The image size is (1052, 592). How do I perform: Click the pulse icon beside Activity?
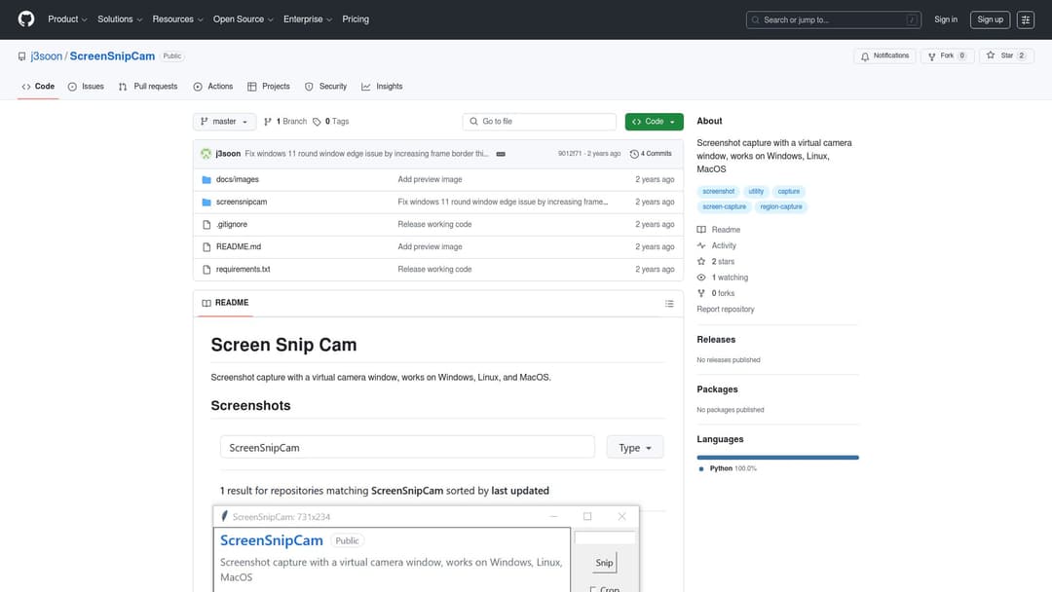(701, 245)
